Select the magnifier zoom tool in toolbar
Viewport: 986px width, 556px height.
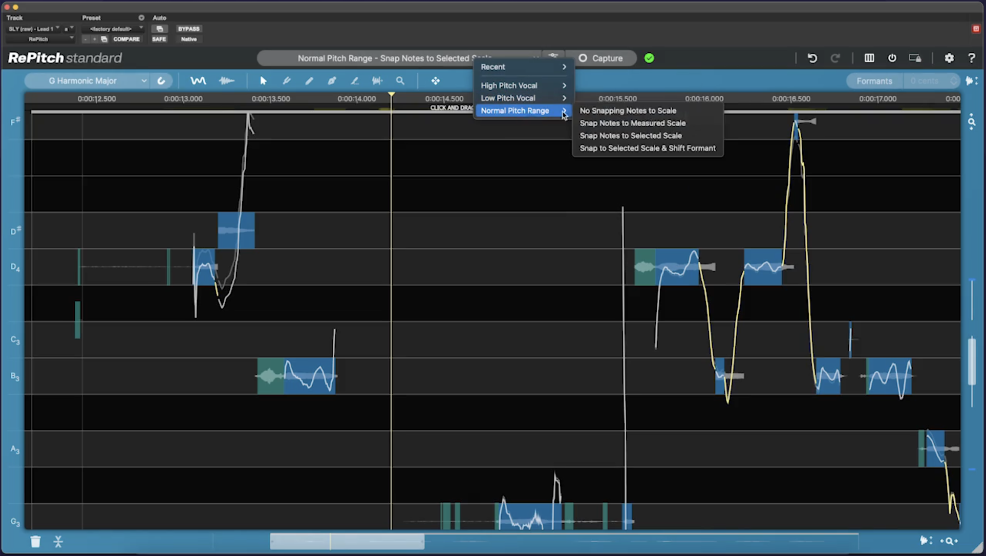(x=400, y=81)
